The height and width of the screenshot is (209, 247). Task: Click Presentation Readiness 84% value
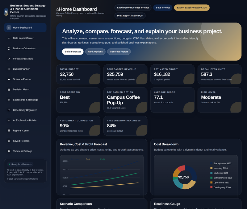(111, 126)
